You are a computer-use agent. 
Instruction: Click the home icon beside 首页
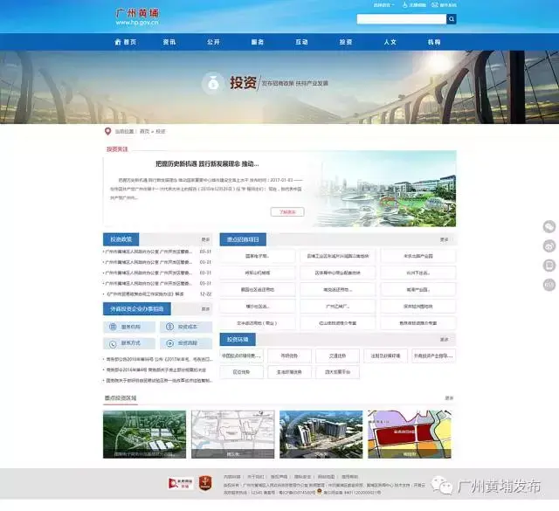(119, 42)
